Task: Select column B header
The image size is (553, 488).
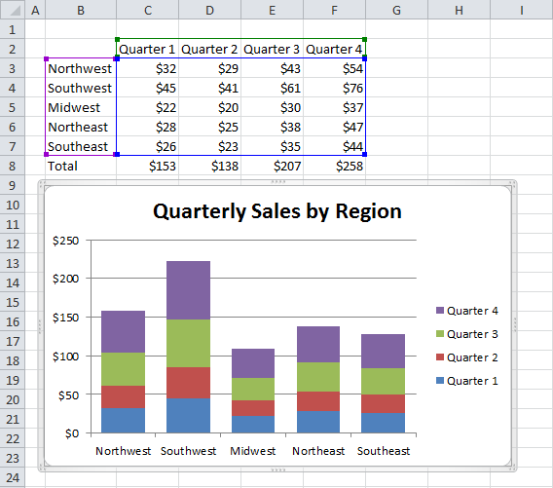Action: 81,10
